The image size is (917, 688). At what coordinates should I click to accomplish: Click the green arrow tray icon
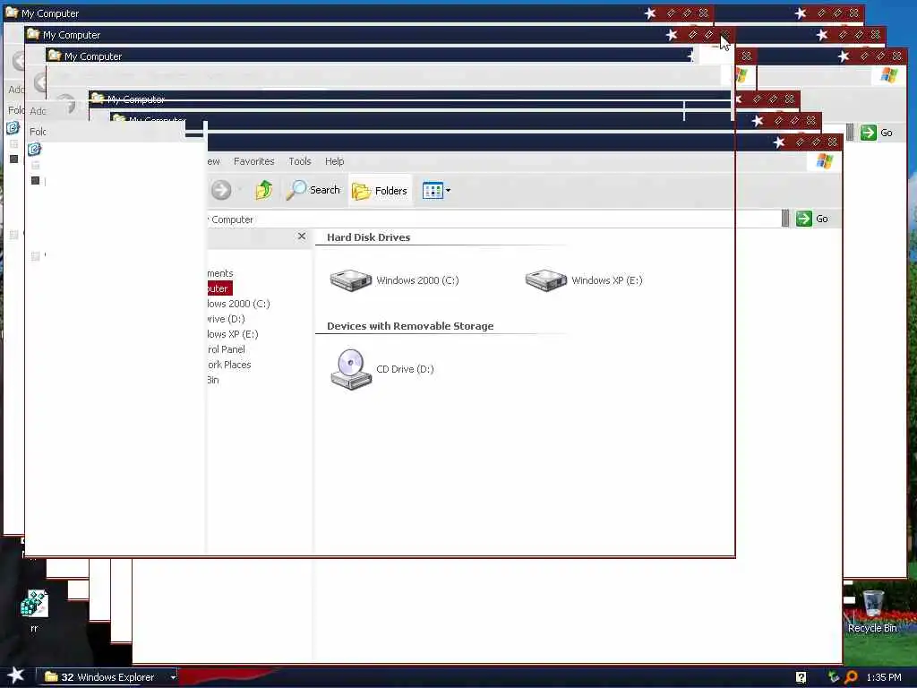834,677
